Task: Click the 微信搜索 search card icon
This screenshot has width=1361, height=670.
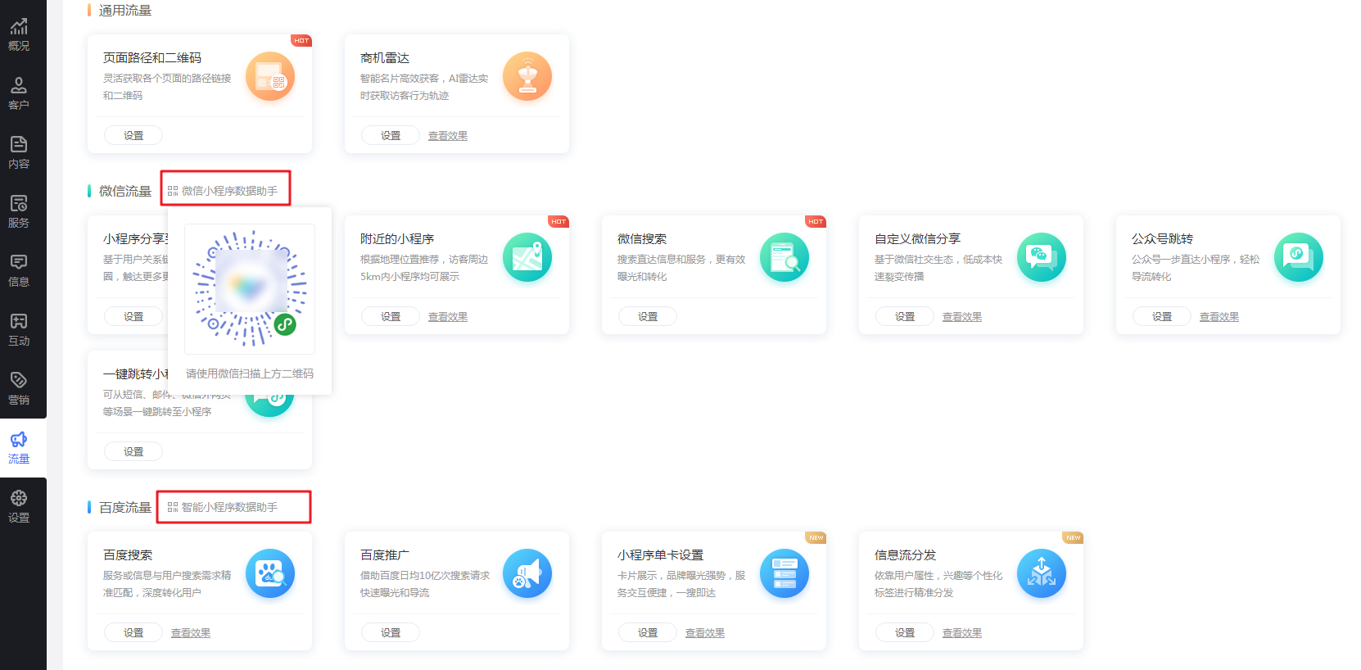Action: click(784, 257)
